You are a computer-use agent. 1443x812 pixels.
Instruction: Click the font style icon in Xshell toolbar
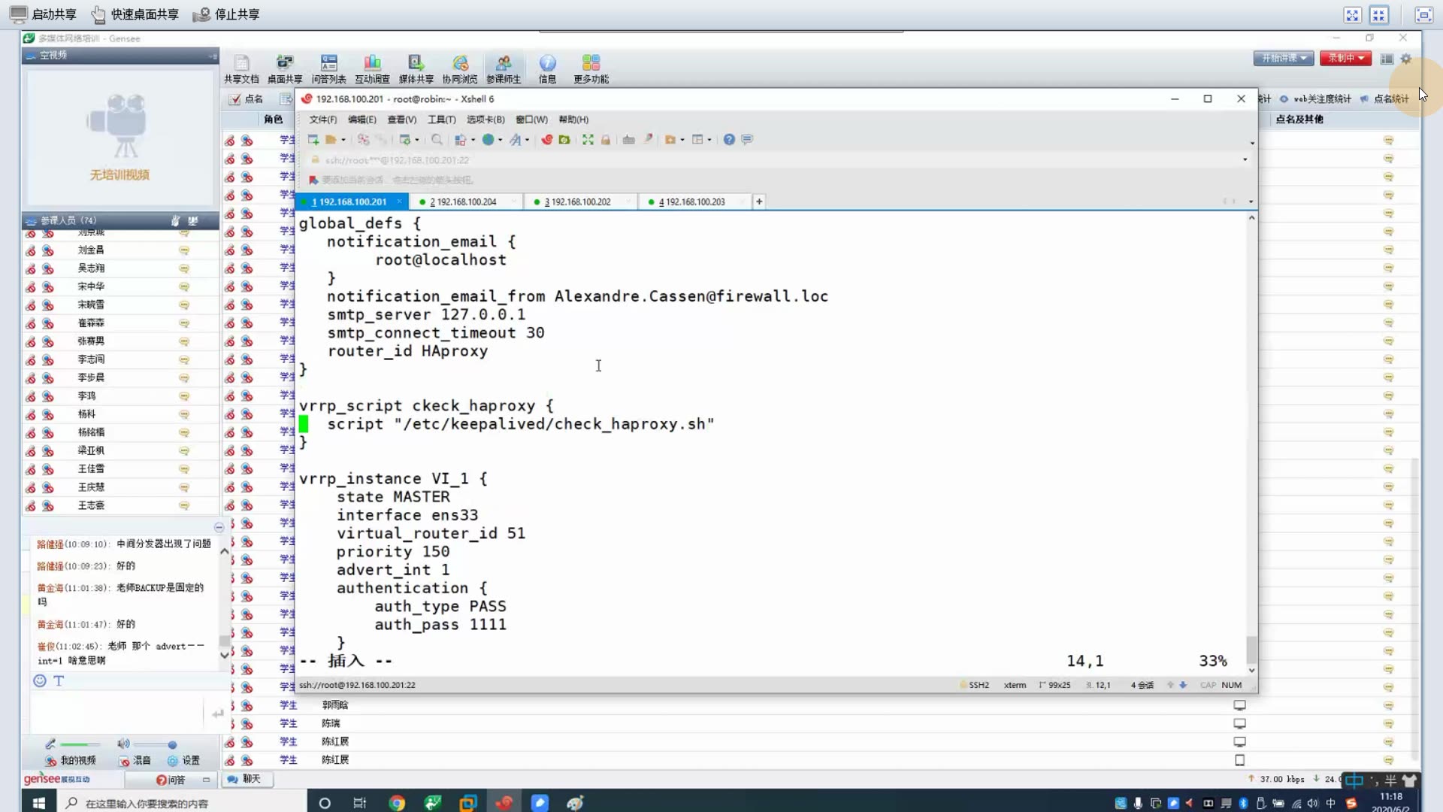pos(515,140)
